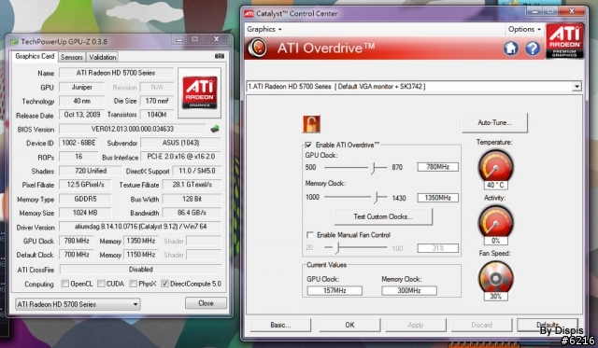Click the '0%' activity readout
Image resolution: width=598 pixels, height=348 pixels.
click(495, 241)
